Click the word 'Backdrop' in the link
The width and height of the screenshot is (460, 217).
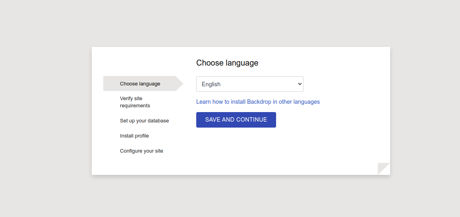[259, 102]
